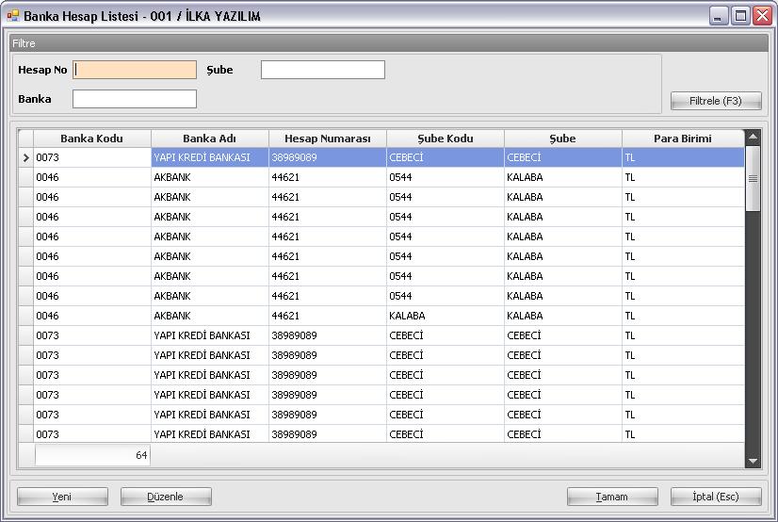Click the current row indicator arrow
Viewport: 778px width, 522px height.
click(x=25, y=157)
